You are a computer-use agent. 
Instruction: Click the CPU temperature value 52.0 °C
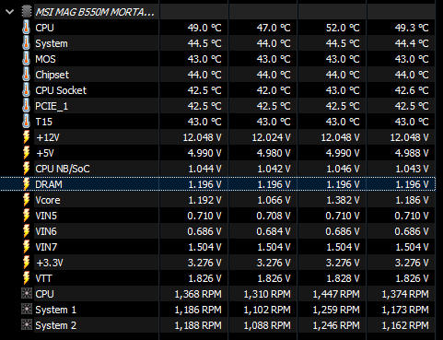(343, 28)
